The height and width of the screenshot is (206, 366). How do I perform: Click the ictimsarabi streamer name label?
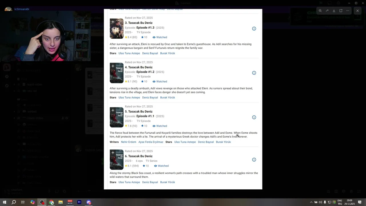(22, 9)
